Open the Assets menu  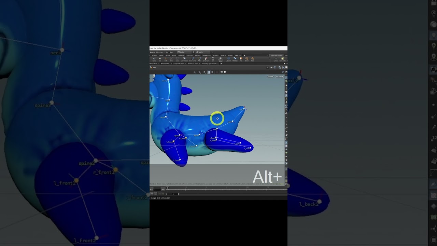153,52
